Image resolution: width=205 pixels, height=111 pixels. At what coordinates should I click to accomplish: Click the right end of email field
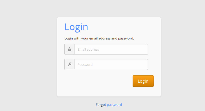(144, 49)
